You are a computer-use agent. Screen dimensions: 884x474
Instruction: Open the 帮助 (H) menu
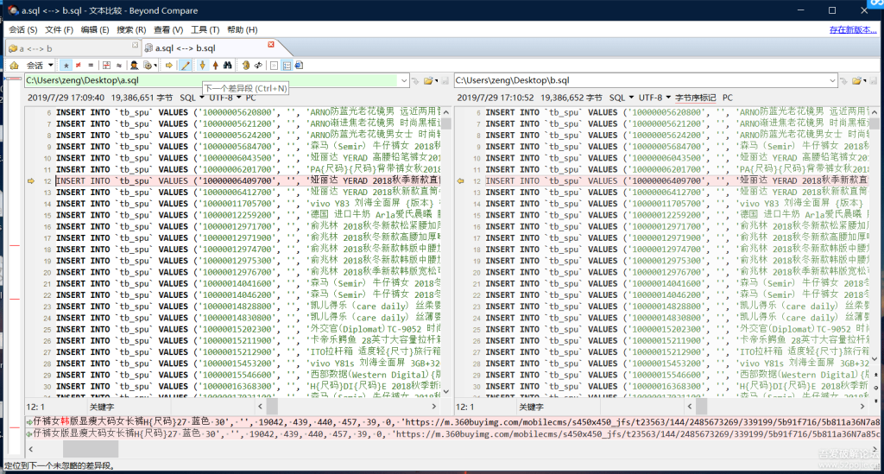(x=242, y=29)
